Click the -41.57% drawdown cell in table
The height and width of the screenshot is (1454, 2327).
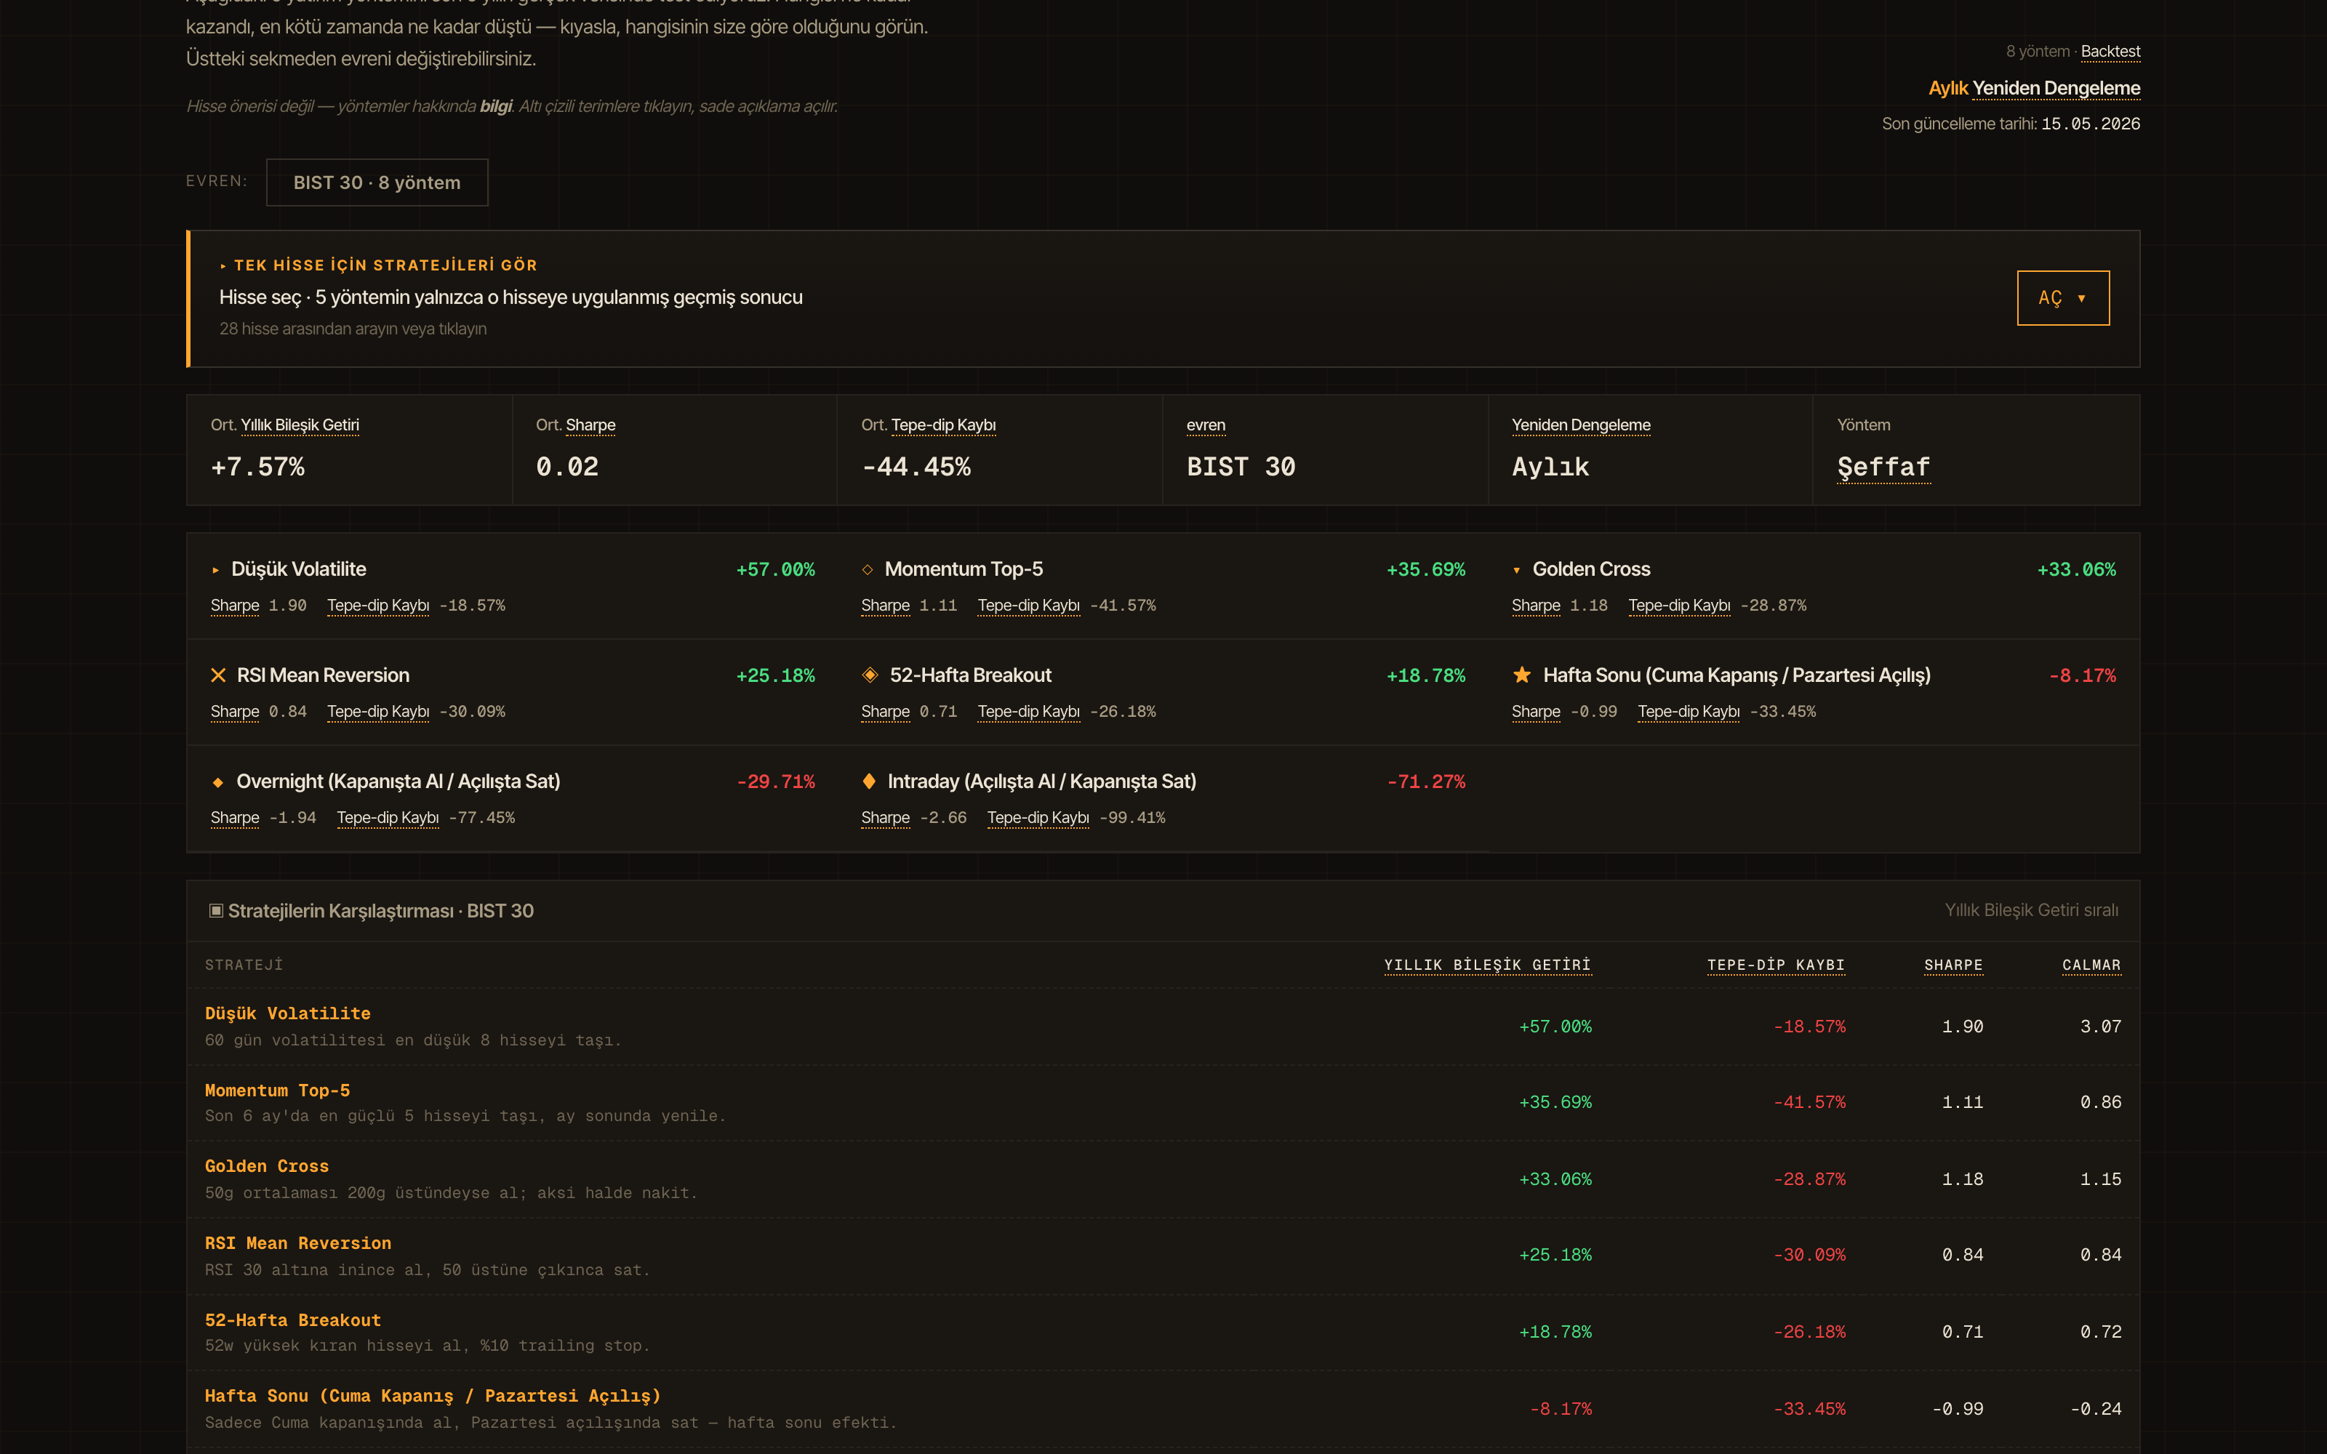click(1809, 1103)
